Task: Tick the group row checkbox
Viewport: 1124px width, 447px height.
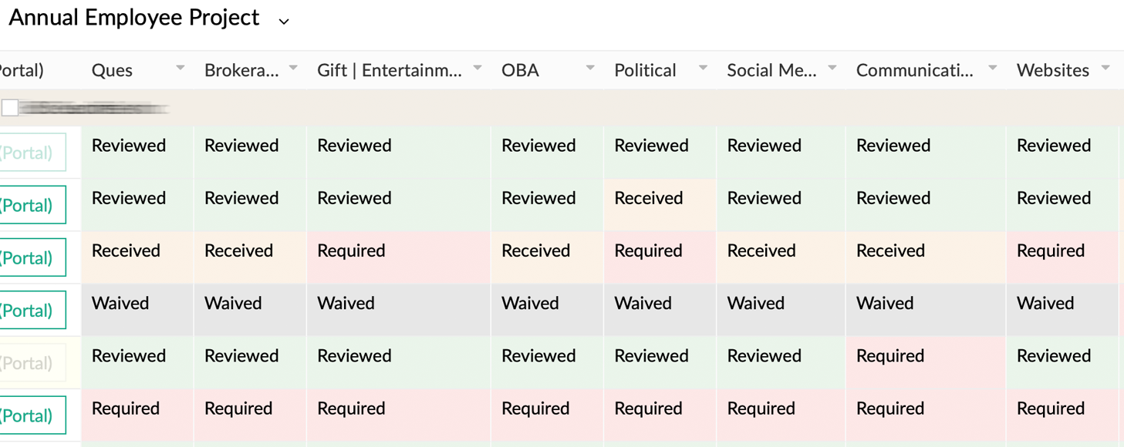Action: [x=10, y=108]
